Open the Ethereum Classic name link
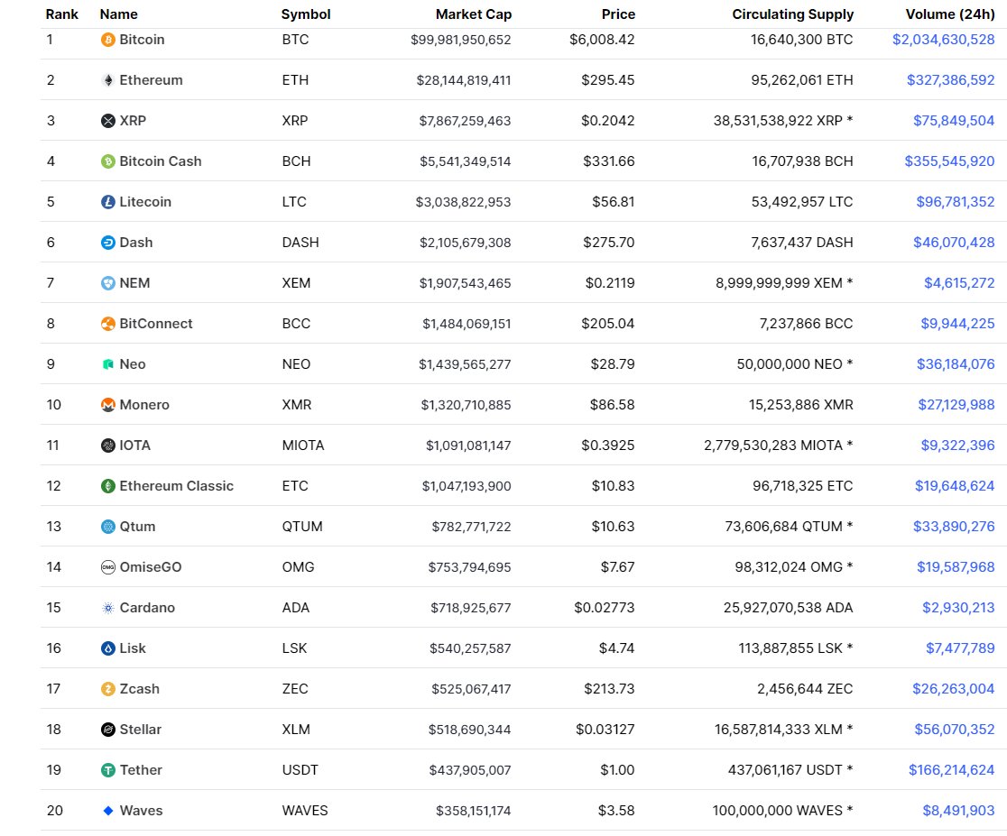Screen dimensions: 1007x836 point(177,486)
